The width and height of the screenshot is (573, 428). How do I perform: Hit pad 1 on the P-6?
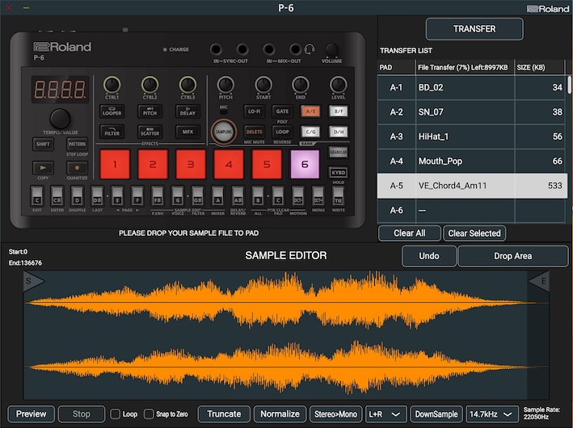click(x=115, y=164)
